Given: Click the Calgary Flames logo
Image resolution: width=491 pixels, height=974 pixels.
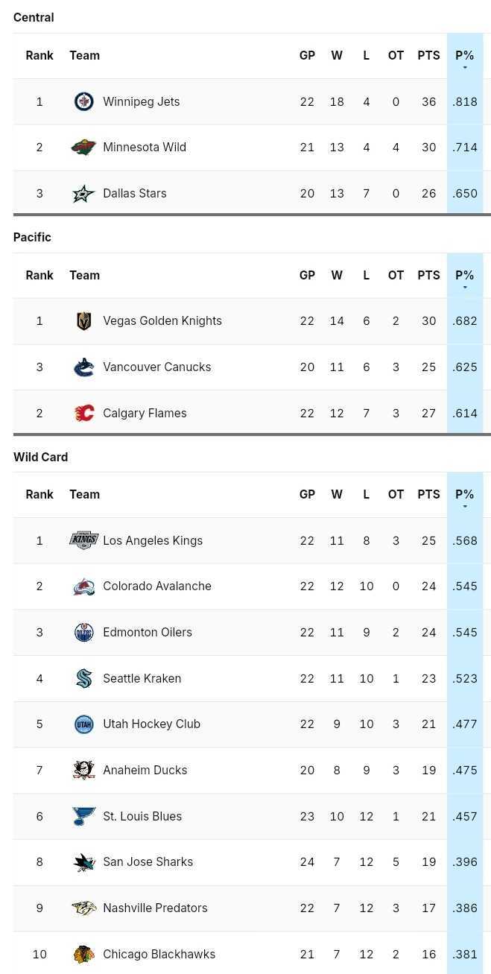Looking at the screenshot, I should coord(84,413).
